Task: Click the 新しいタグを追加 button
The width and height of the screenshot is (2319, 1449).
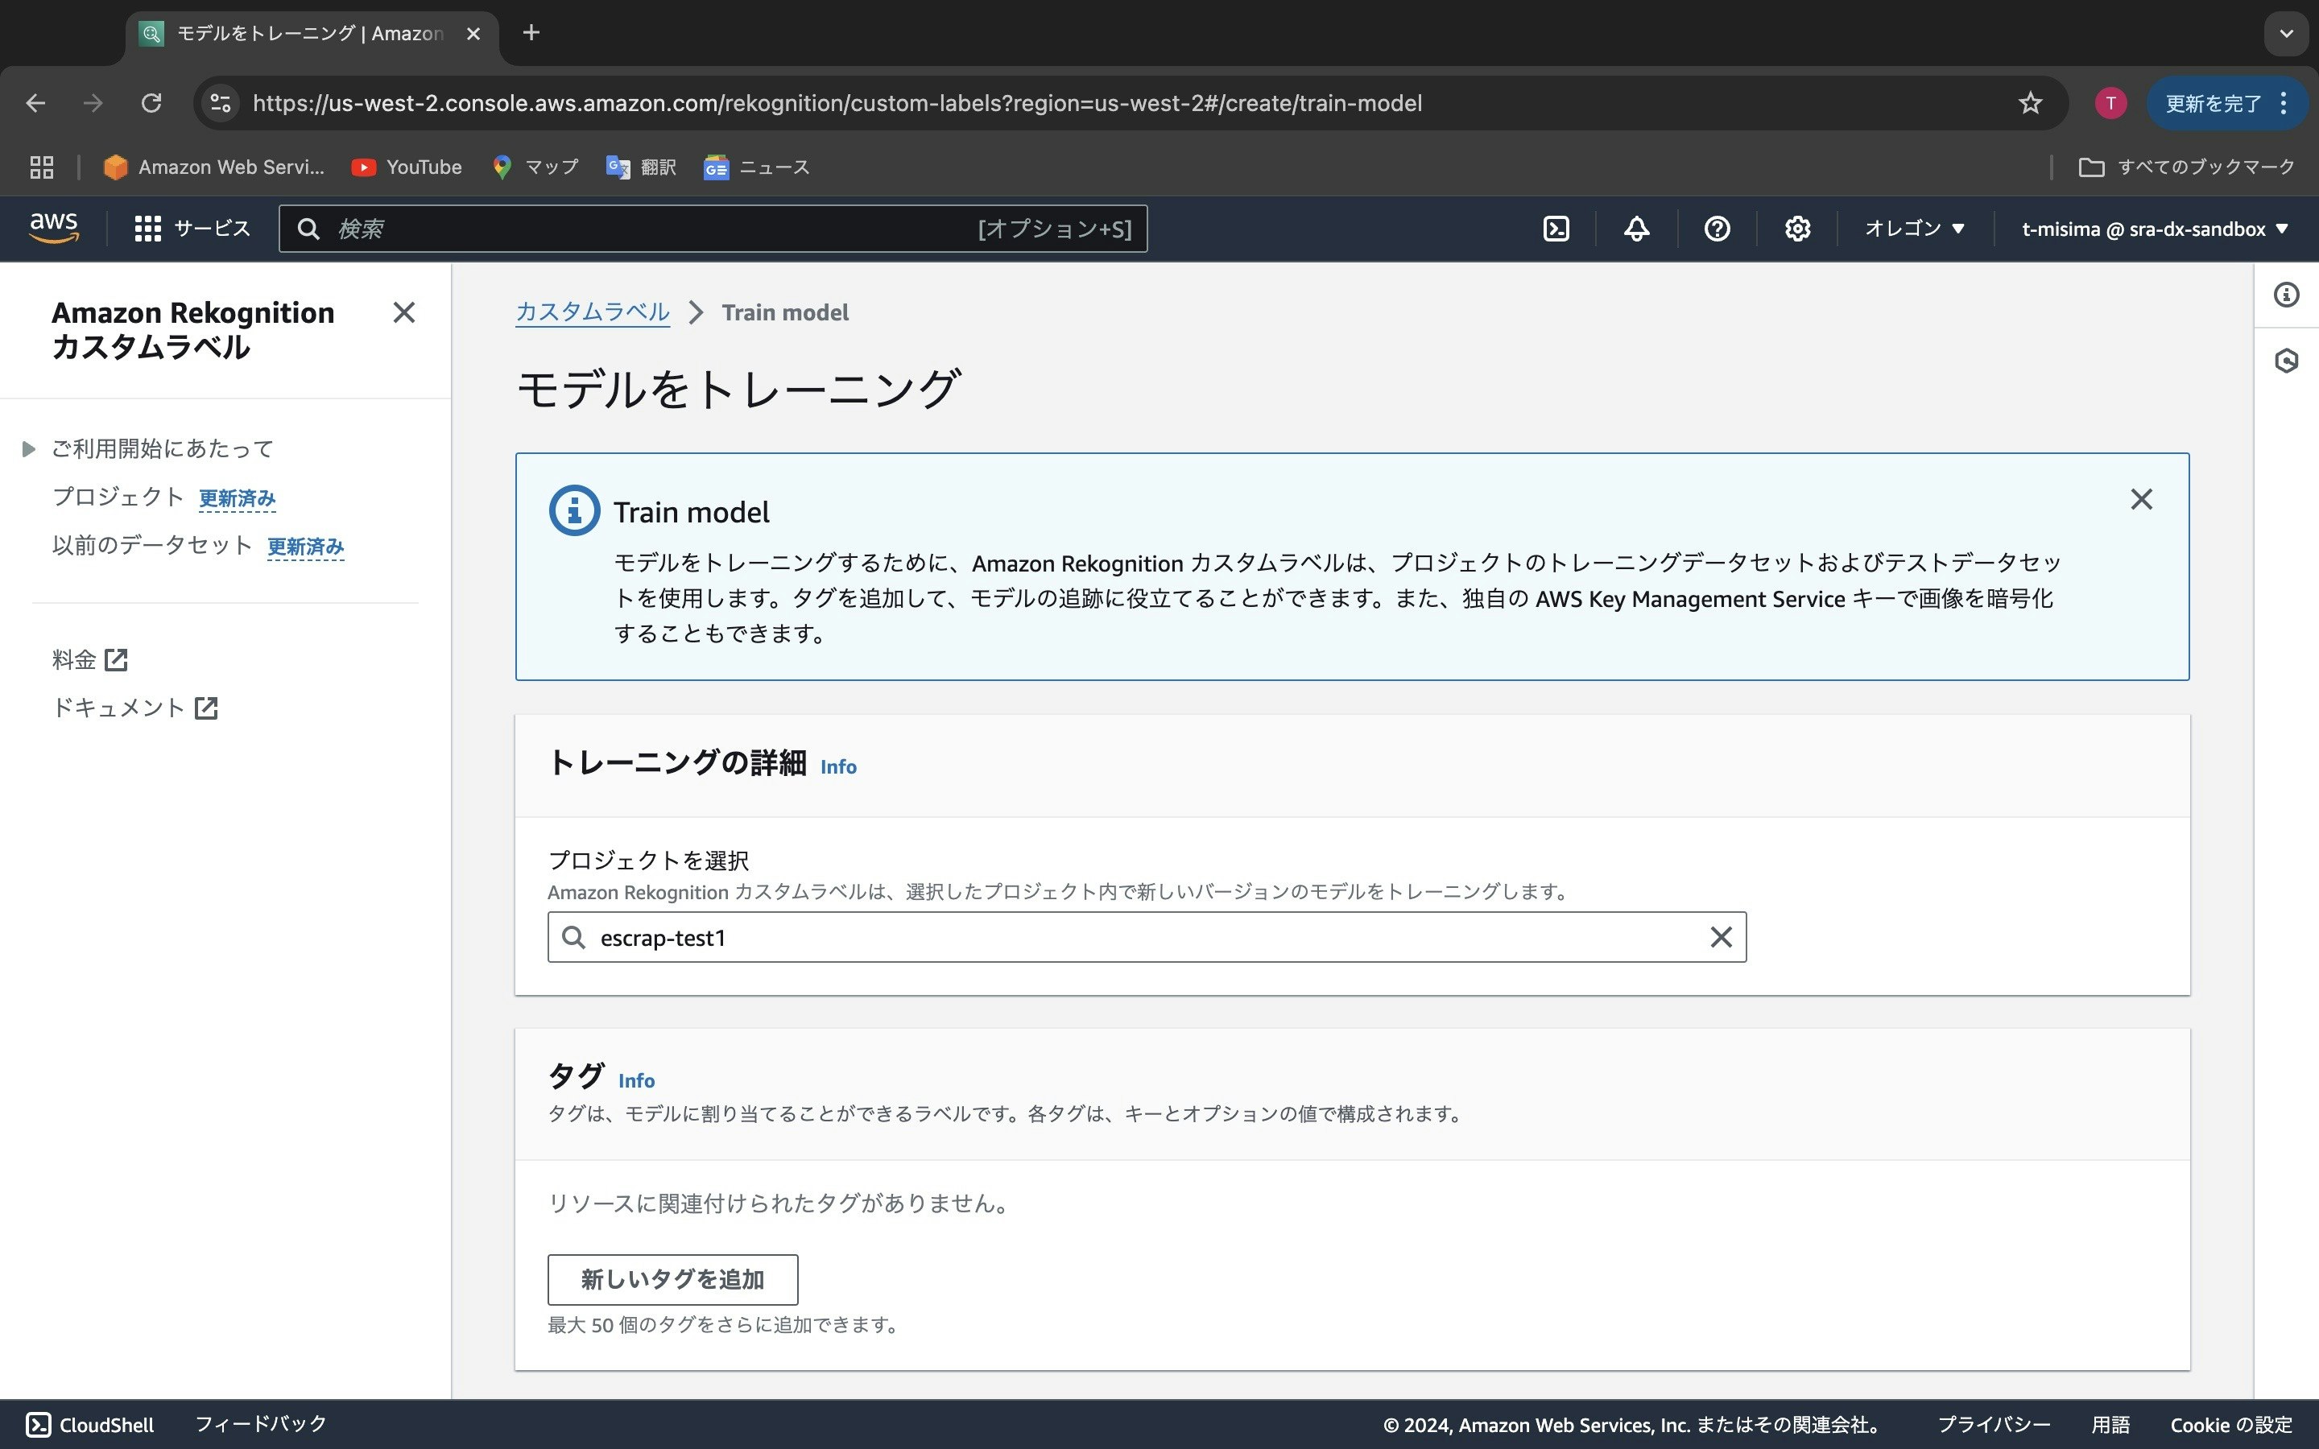Action: coord(672,1279)
